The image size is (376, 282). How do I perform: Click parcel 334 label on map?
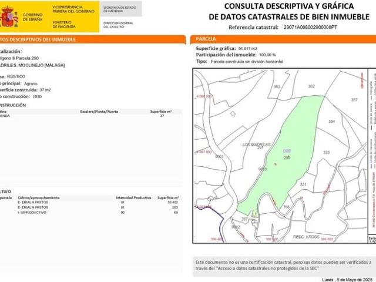(x=331, y=122)
